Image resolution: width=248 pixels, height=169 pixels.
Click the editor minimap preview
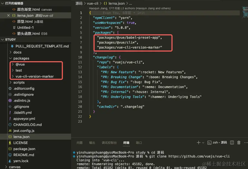tap(245, 12)
